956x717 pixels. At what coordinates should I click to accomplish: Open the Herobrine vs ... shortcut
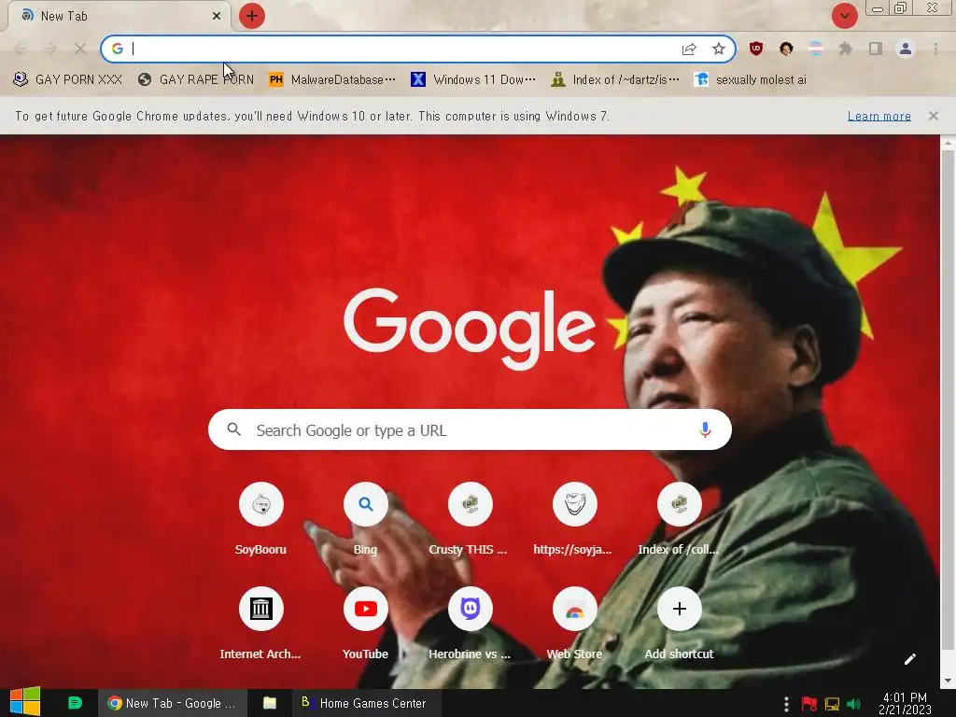[x=470, y=624]
